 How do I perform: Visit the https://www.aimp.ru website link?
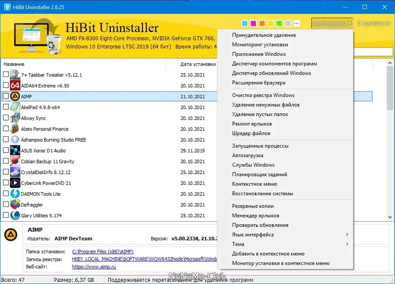94,267
